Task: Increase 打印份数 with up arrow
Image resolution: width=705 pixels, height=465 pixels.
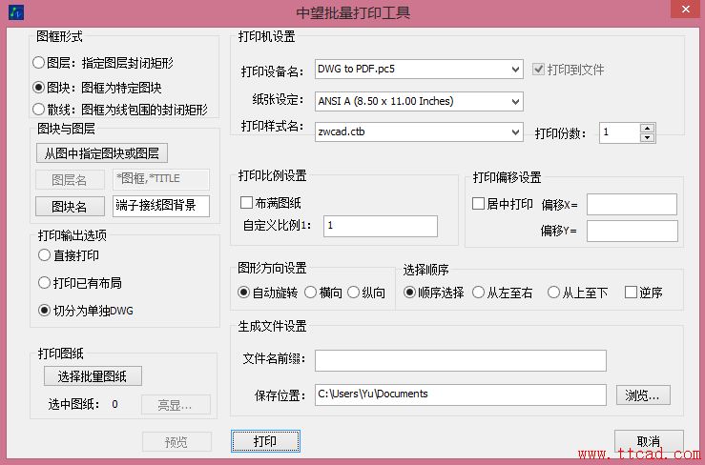Action: [647, 128]
